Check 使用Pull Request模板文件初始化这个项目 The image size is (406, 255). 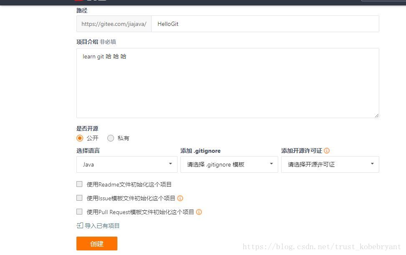point(79,212)
